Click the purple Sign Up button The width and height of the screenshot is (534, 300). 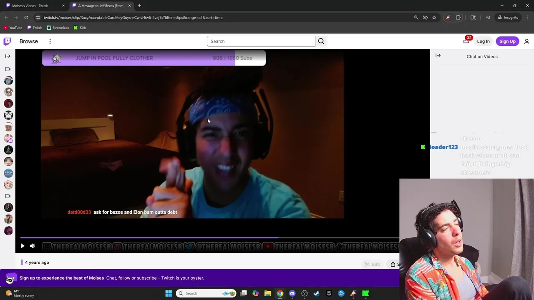pyautogui.click(x=507, y=41)
